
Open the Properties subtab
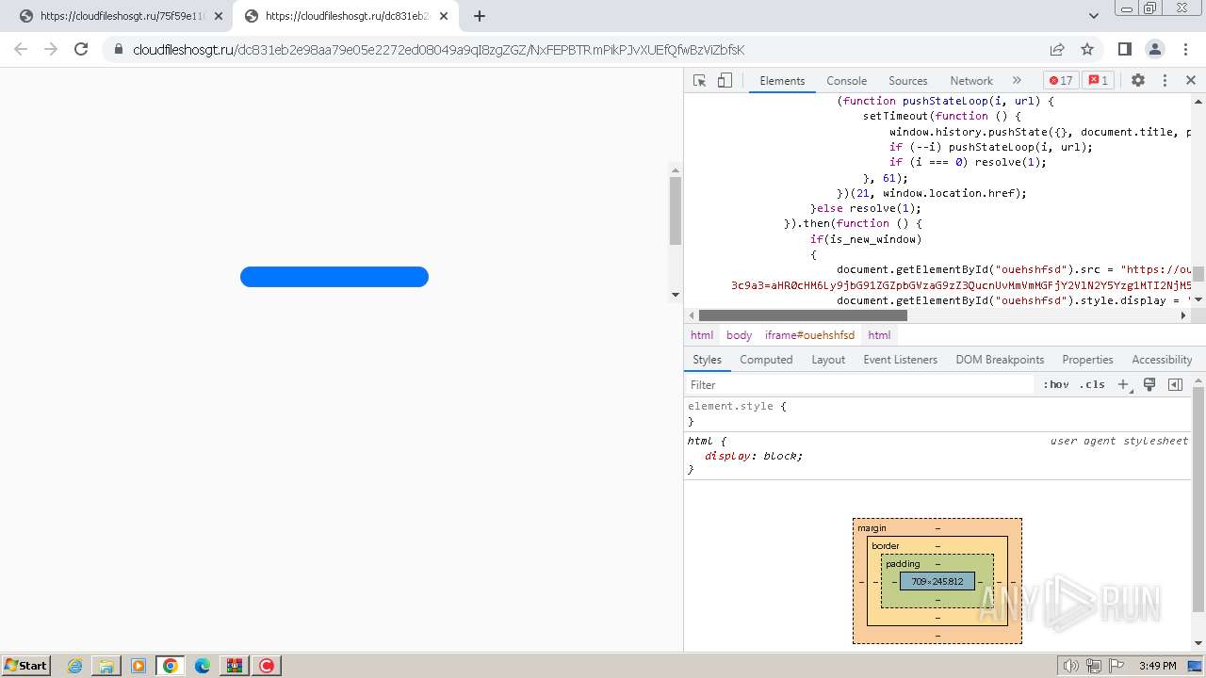coord(1087,360)
